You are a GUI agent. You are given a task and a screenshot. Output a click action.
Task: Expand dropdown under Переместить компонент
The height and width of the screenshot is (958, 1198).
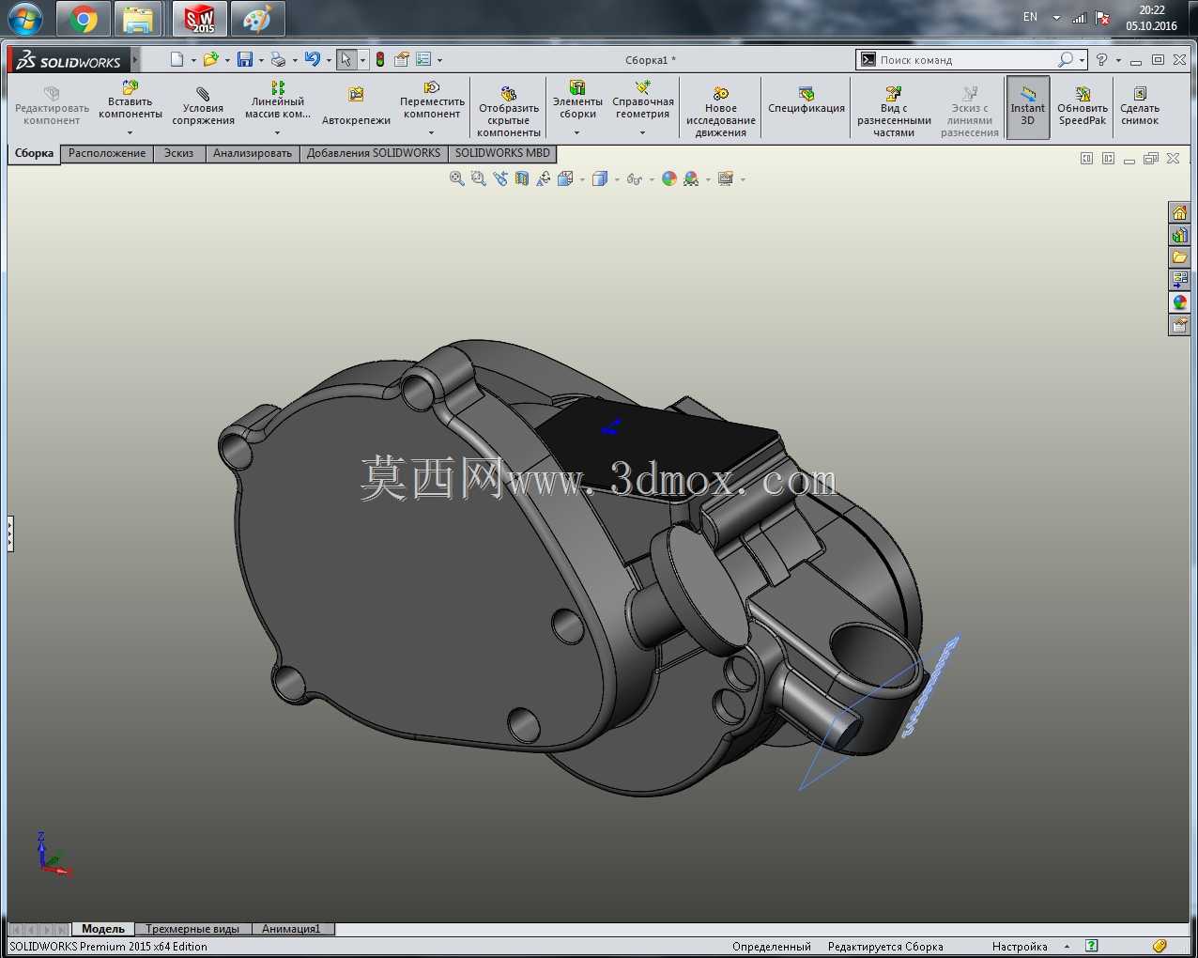pyautogui.click(x=432, y=132)
